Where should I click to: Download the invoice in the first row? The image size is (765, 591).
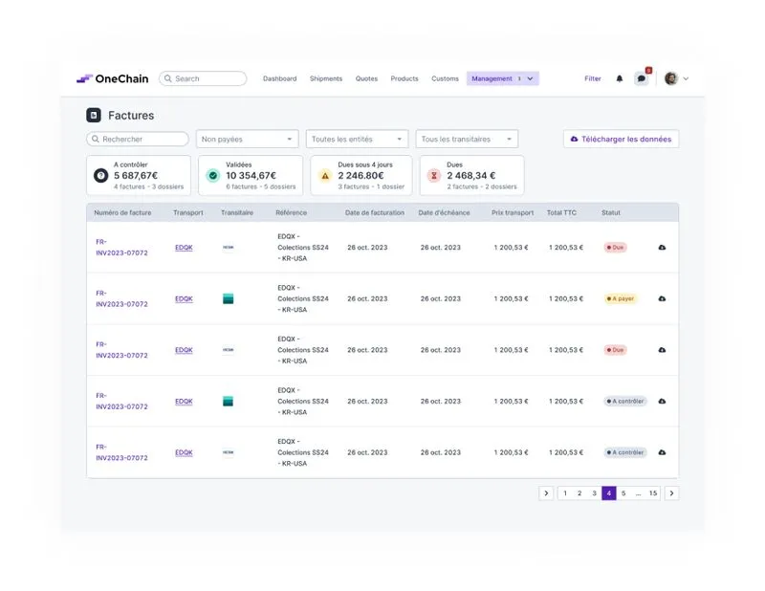(x=662, y=248)
